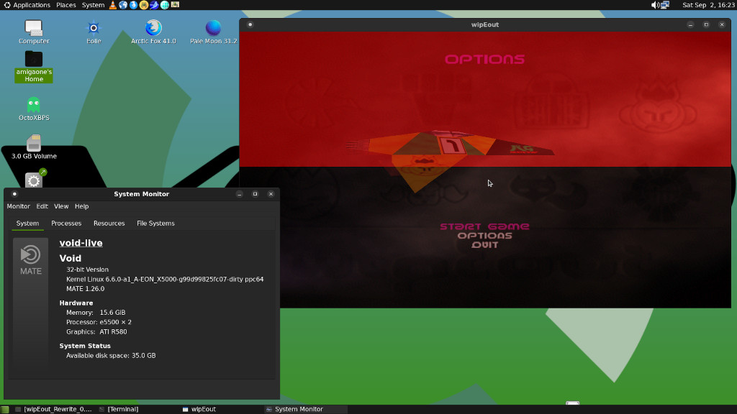This screenshot has width=737, height=414.
Task: Click the wipEout window title bar
Action: 485,24
